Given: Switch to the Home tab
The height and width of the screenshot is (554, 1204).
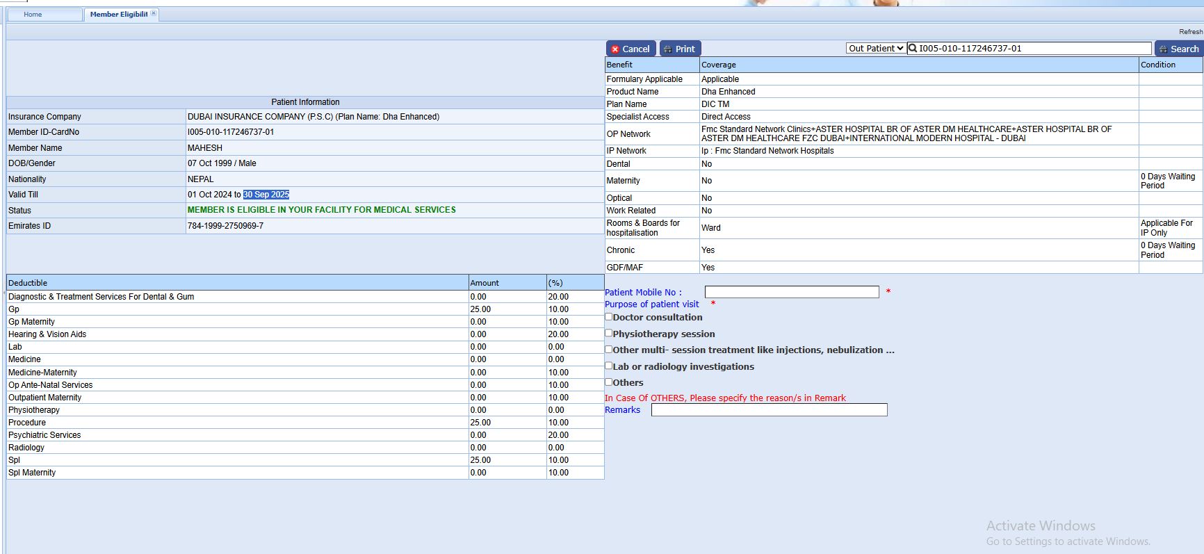Looking at the screenshot, I should 33,15.
